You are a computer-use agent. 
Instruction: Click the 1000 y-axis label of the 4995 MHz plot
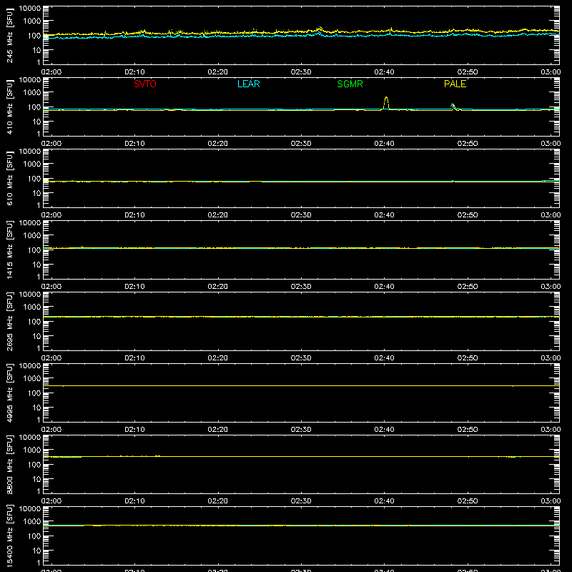[x=32, y=379]
